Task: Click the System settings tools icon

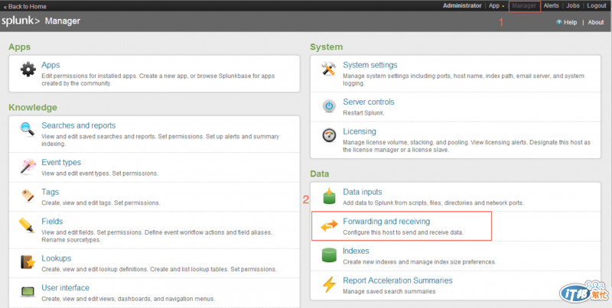Action: (329, 69)
